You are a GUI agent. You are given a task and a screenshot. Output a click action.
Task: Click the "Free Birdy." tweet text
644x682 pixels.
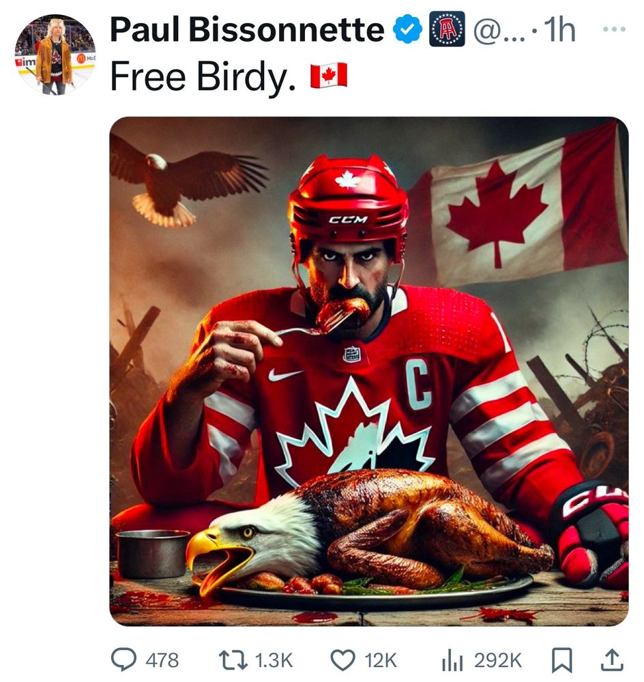(203, 77)
